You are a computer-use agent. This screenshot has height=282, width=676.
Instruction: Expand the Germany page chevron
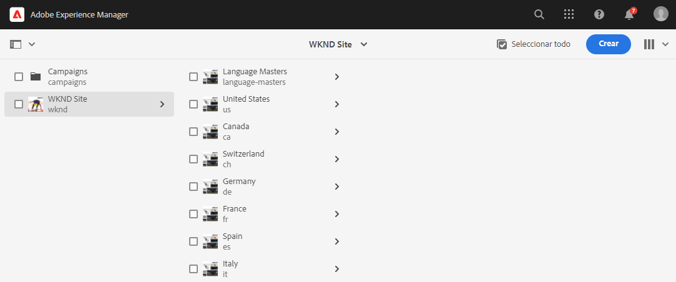[x=337, y=187]
